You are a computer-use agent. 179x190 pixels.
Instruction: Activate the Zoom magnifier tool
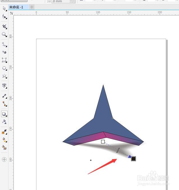tap(4, 34)
